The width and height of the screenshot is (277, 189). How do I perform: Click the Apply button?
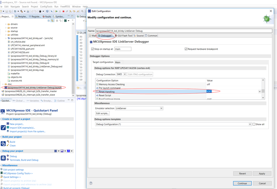(x=262, y=174)
